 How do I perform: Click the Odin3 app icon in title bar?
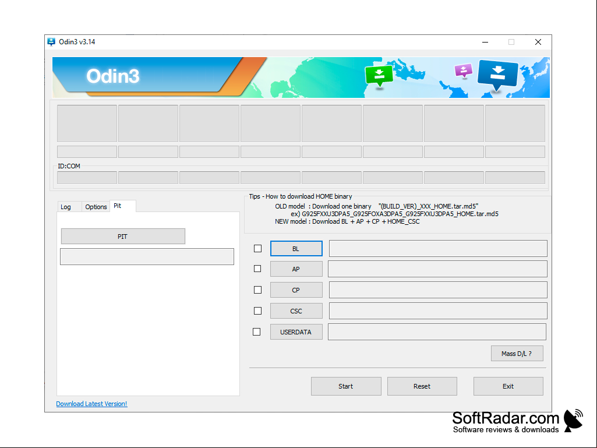[x=51, y=42]
